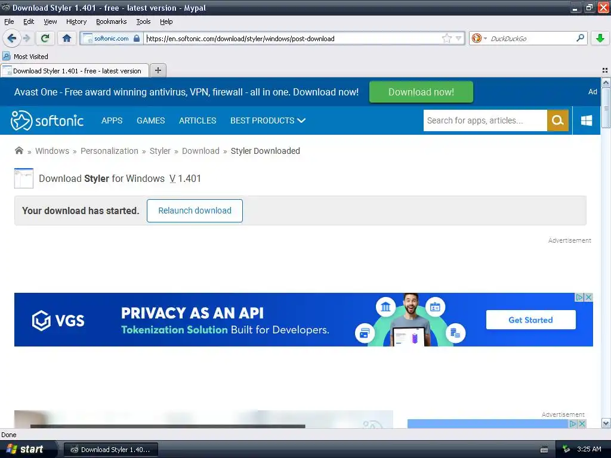Image resolution: width=611 pixels, height=458 pixels.
Task: Open the URL history dropdown arrow
Action: pos(459,38)
